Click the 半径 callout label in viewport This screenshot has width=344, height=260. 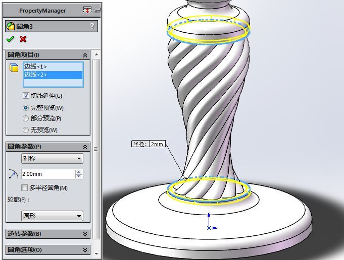coord(140,144)
